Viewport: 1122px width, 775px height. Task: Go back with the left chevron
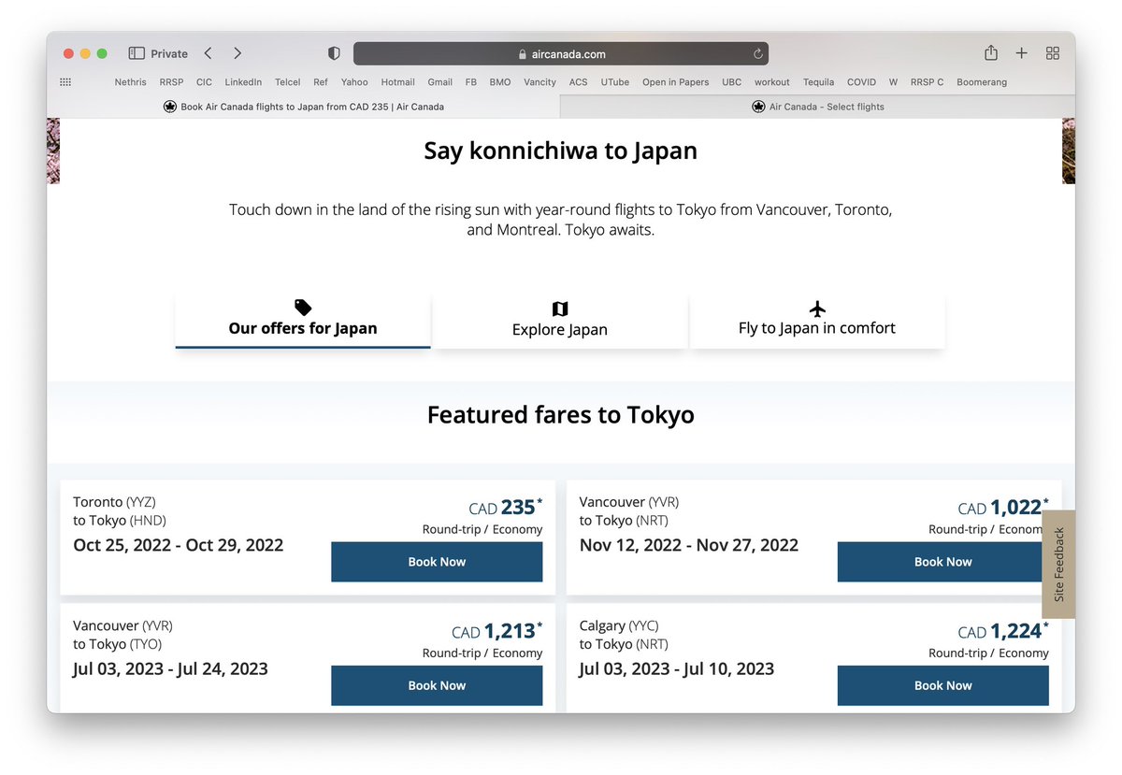[208, 53]
